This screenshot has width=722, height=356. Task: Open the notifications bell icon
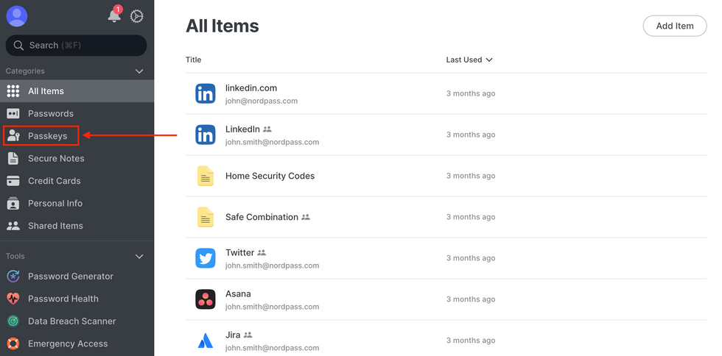click(x=114, y=16)
